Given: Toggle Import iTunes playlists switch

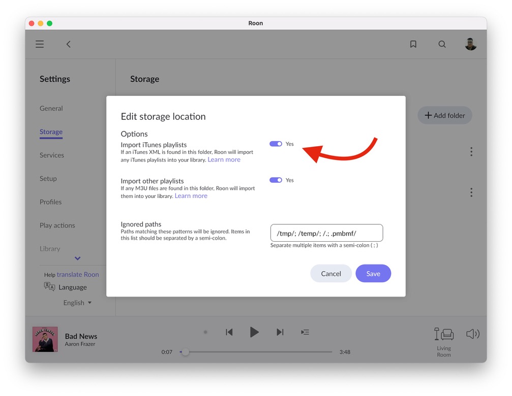Looking at the screenshot, I should coord(276,144).
